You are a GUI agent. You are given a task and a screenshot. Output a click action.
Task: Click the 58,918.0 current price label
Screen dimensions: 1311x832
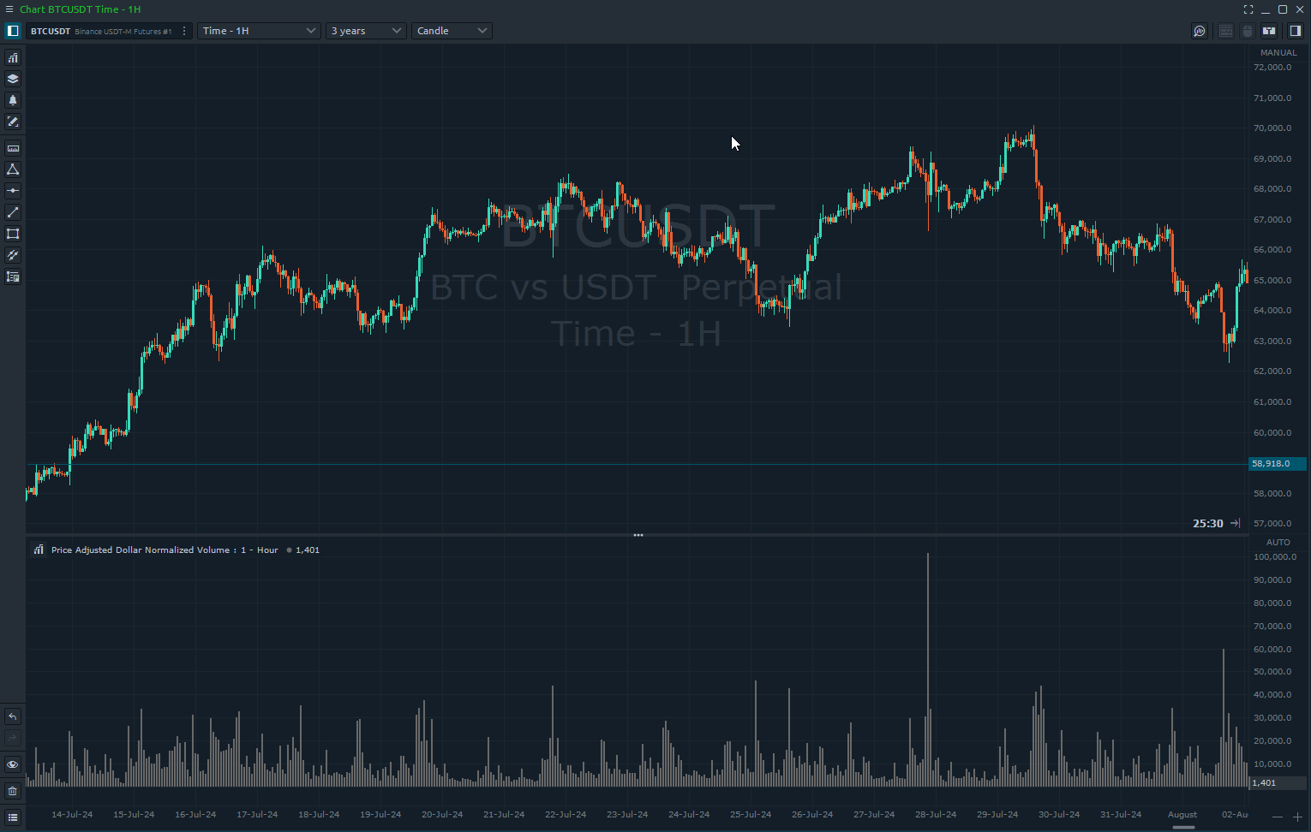[1277, 464]
